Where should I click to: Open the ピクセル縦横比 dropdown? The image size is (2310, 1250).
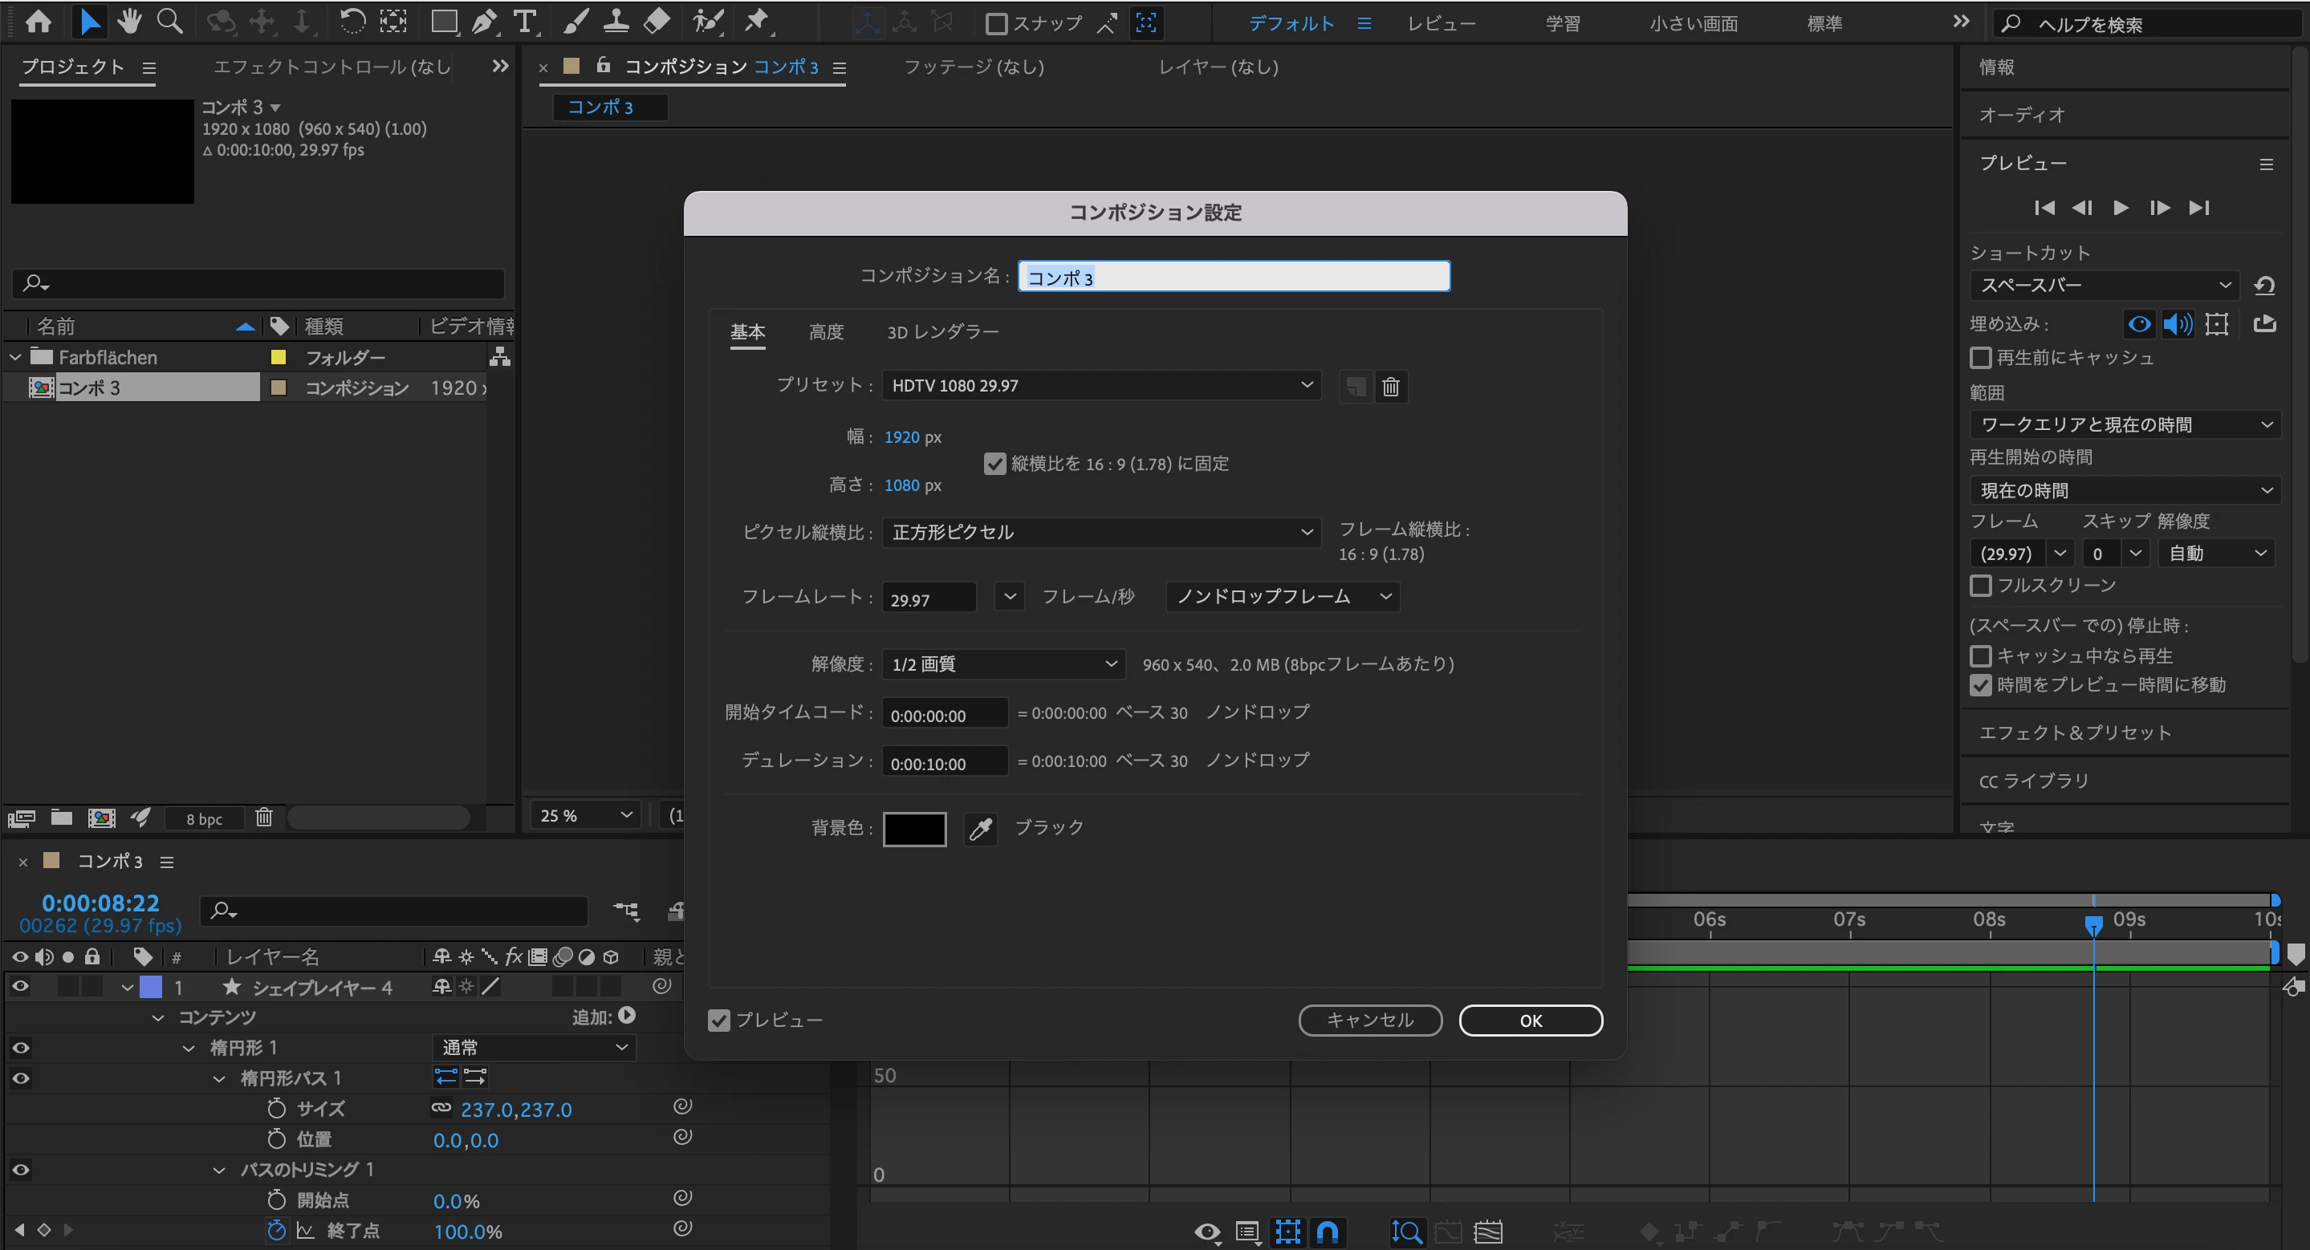[1101, 532]
